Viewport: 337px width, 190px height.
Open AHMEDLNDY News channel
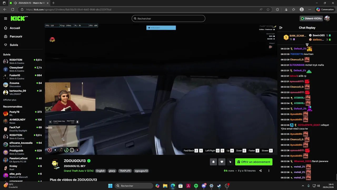(22, 121)
